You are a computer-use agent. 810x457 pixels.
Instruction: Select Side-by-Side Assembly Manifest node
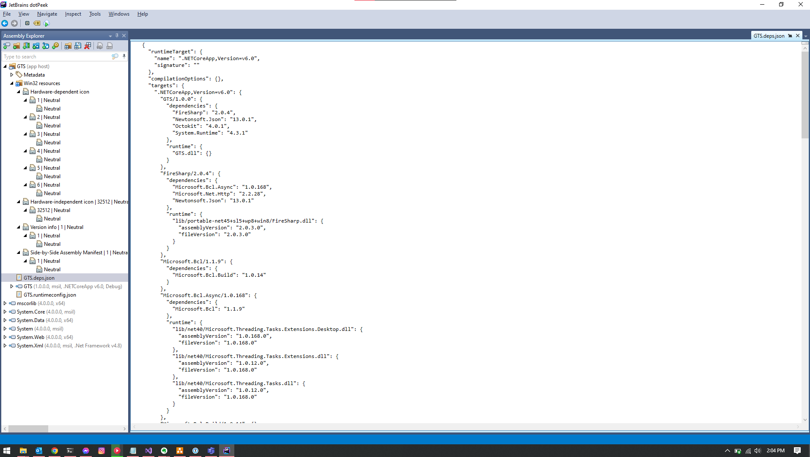pyautogui.click(x=79, y=253)
